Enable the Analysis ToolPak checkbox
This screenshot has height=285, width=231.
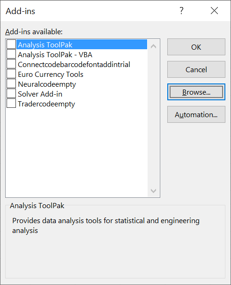coord(11,45)
